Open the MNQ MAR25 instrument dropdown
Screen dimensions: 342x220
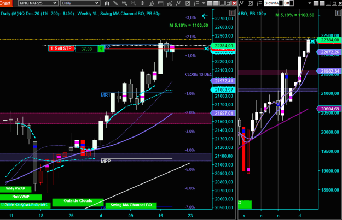(38, 3)
